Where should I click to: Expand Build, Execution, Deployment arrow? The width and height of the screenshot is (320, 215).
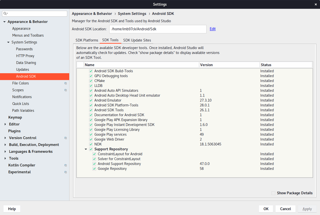[x=5, y=145]
